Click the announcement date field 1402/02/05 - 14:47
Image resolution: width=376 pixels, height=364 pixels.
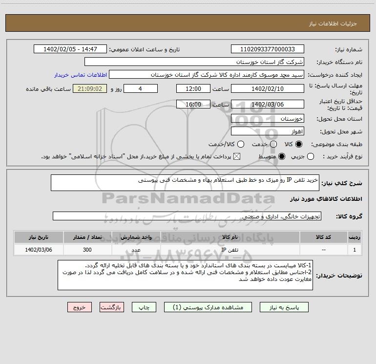tap(70, 49)
